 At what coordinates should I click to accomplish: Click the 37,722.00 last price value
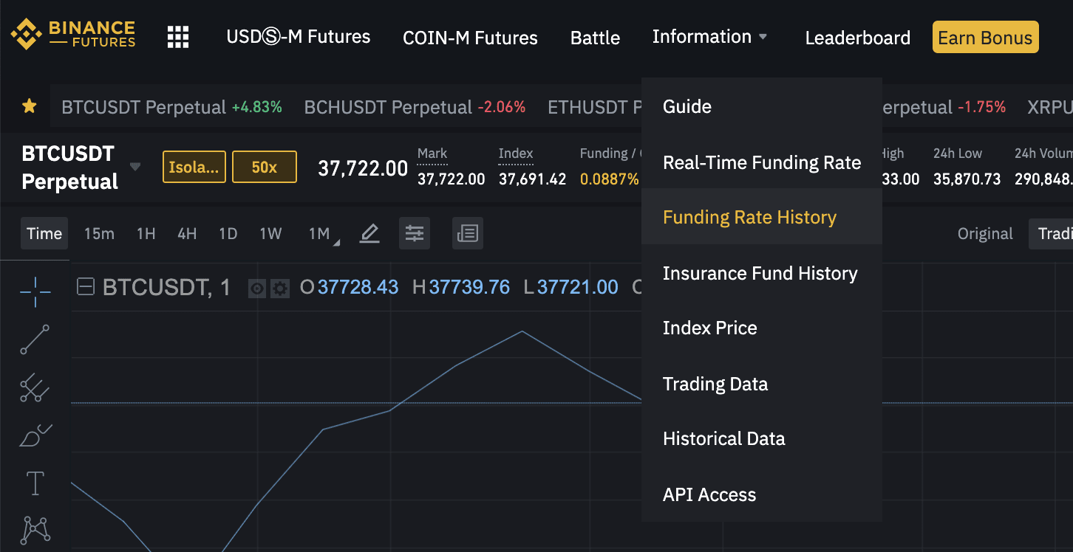click(363, 168)
